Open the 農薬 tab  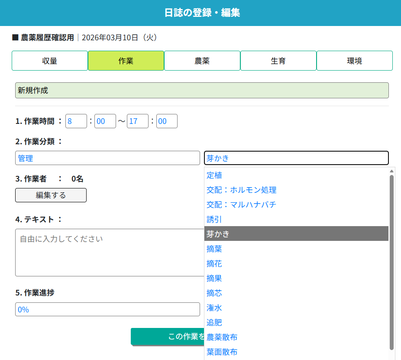[x=202, y=61]
